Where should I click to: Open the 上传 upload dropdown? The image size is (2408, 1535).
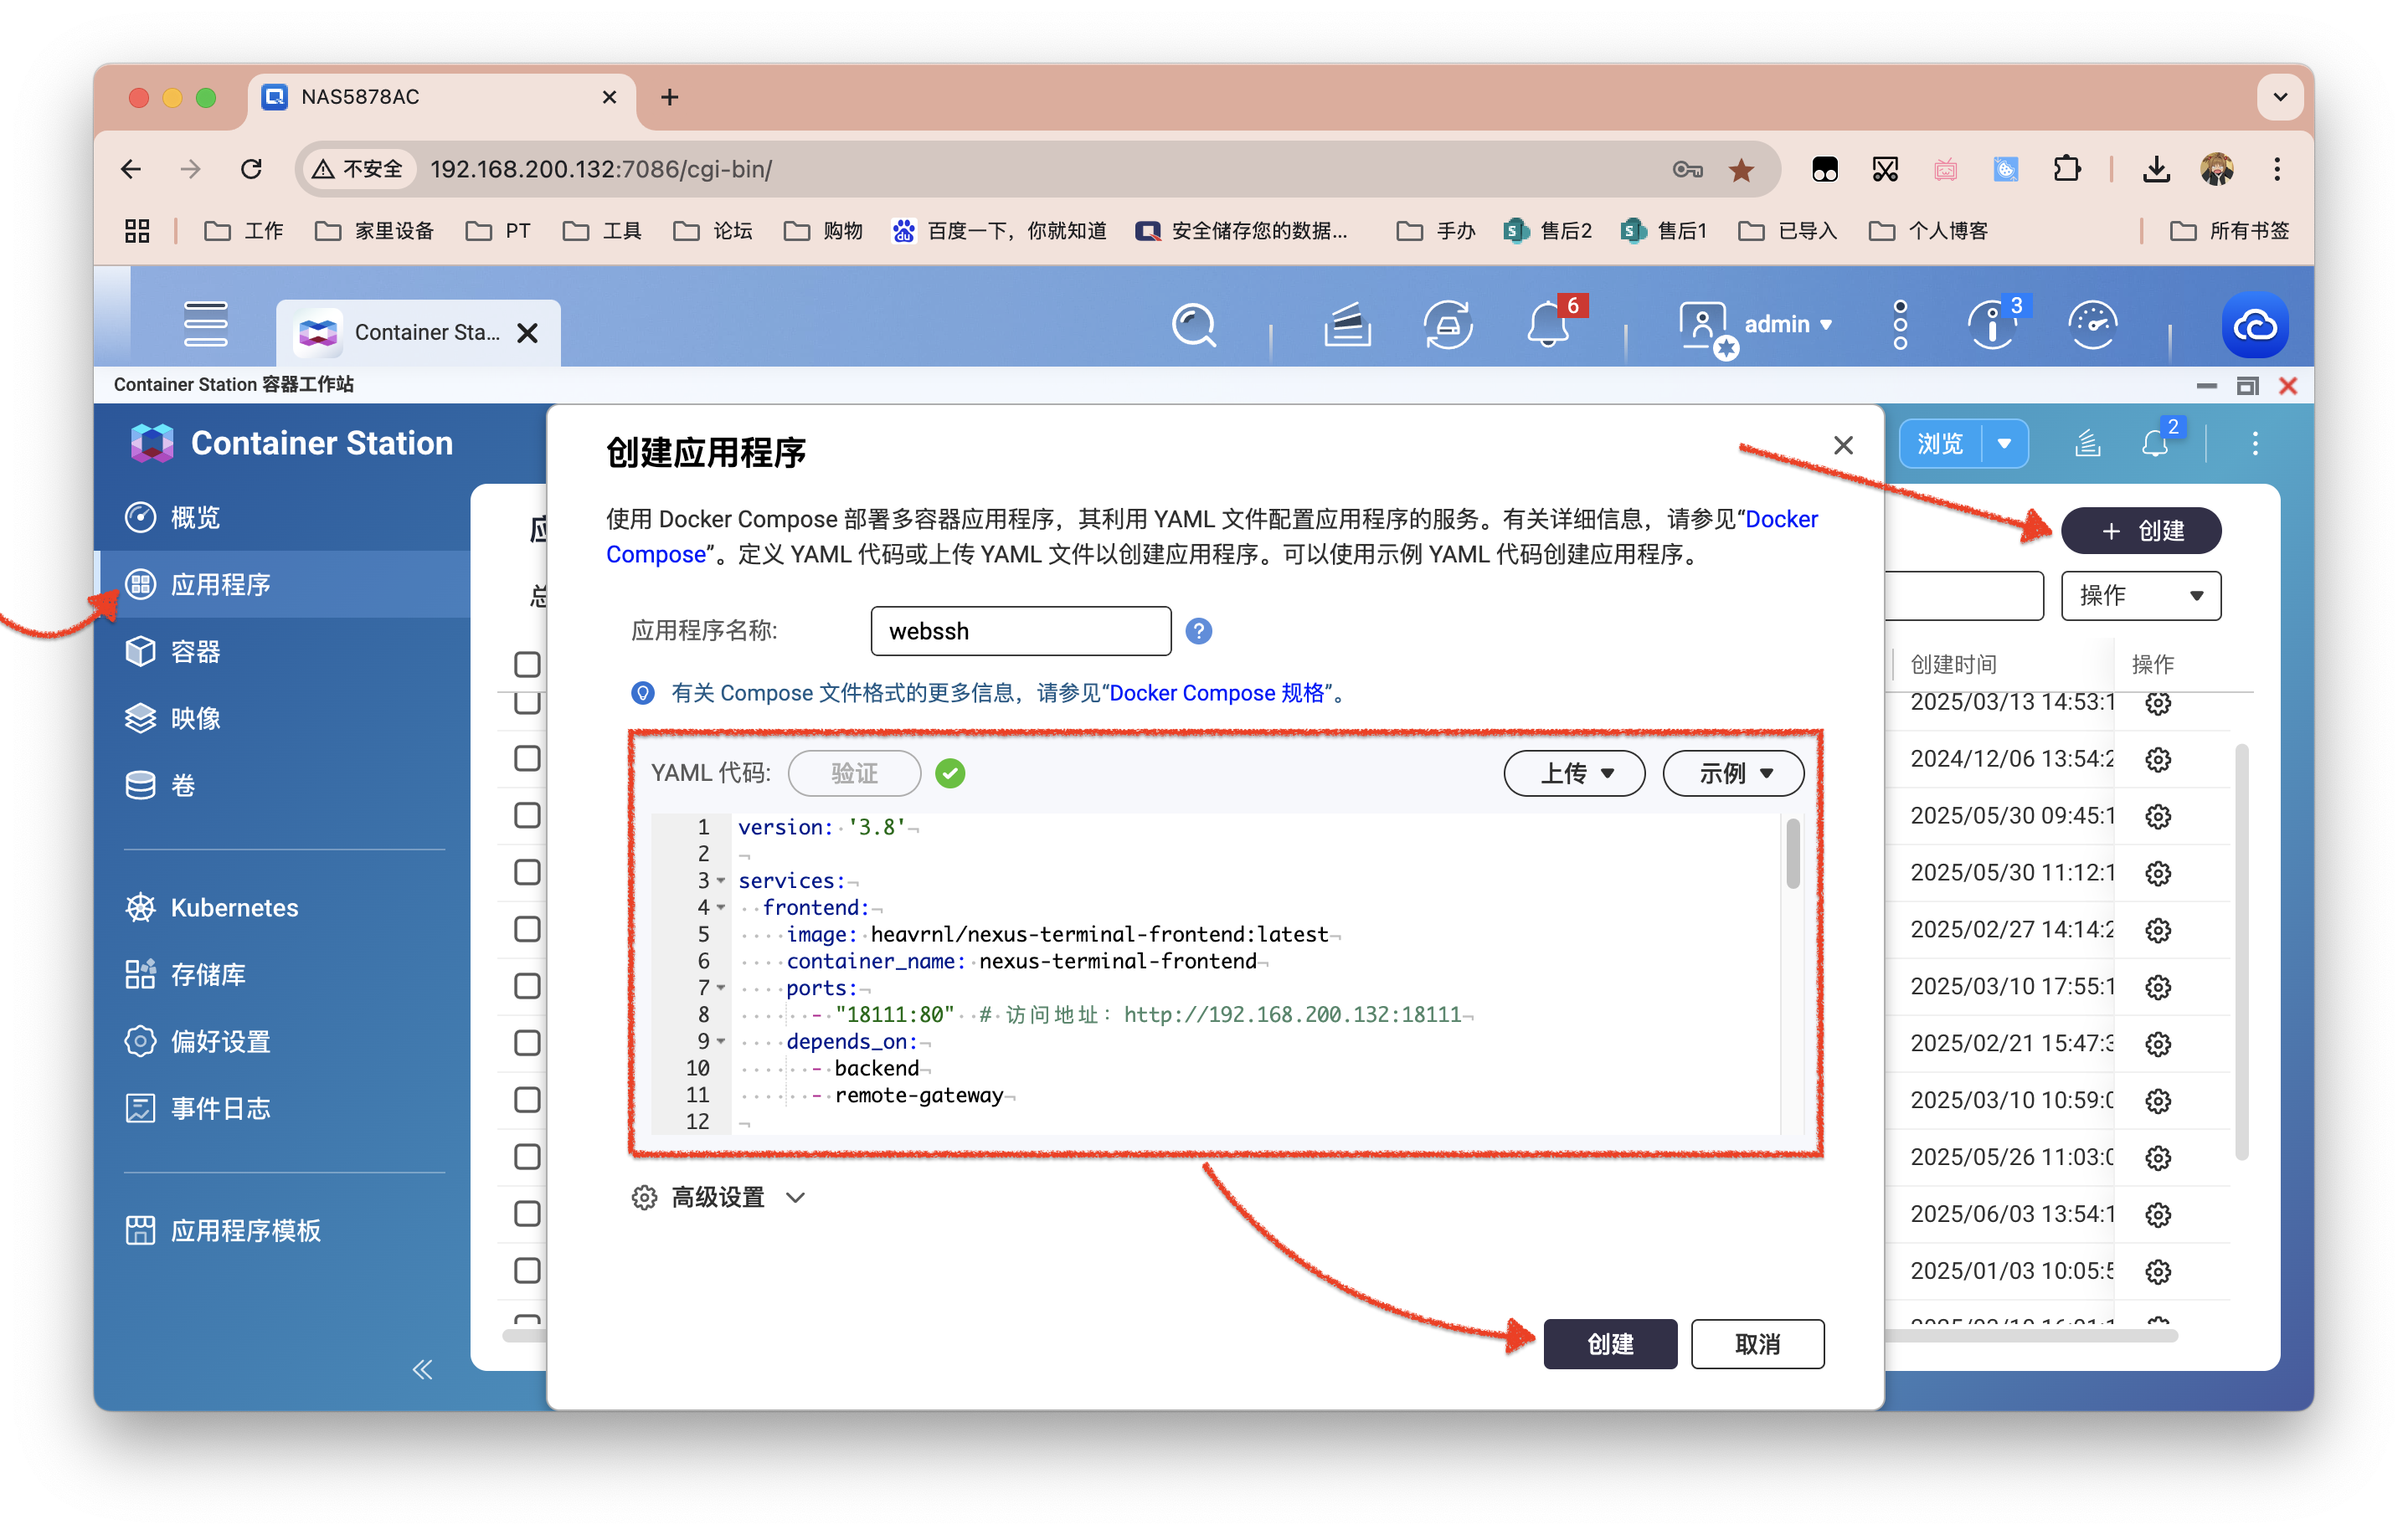pyautogui.click(x=1574, y=773)
